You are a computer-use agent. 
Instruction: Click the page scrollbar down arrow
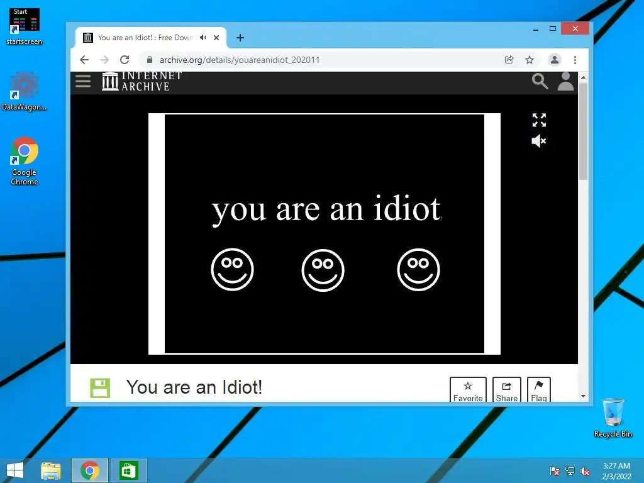pos(583,396)
